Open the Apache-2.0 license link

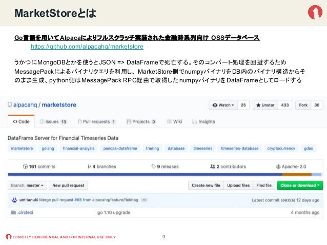coord(291,167)
